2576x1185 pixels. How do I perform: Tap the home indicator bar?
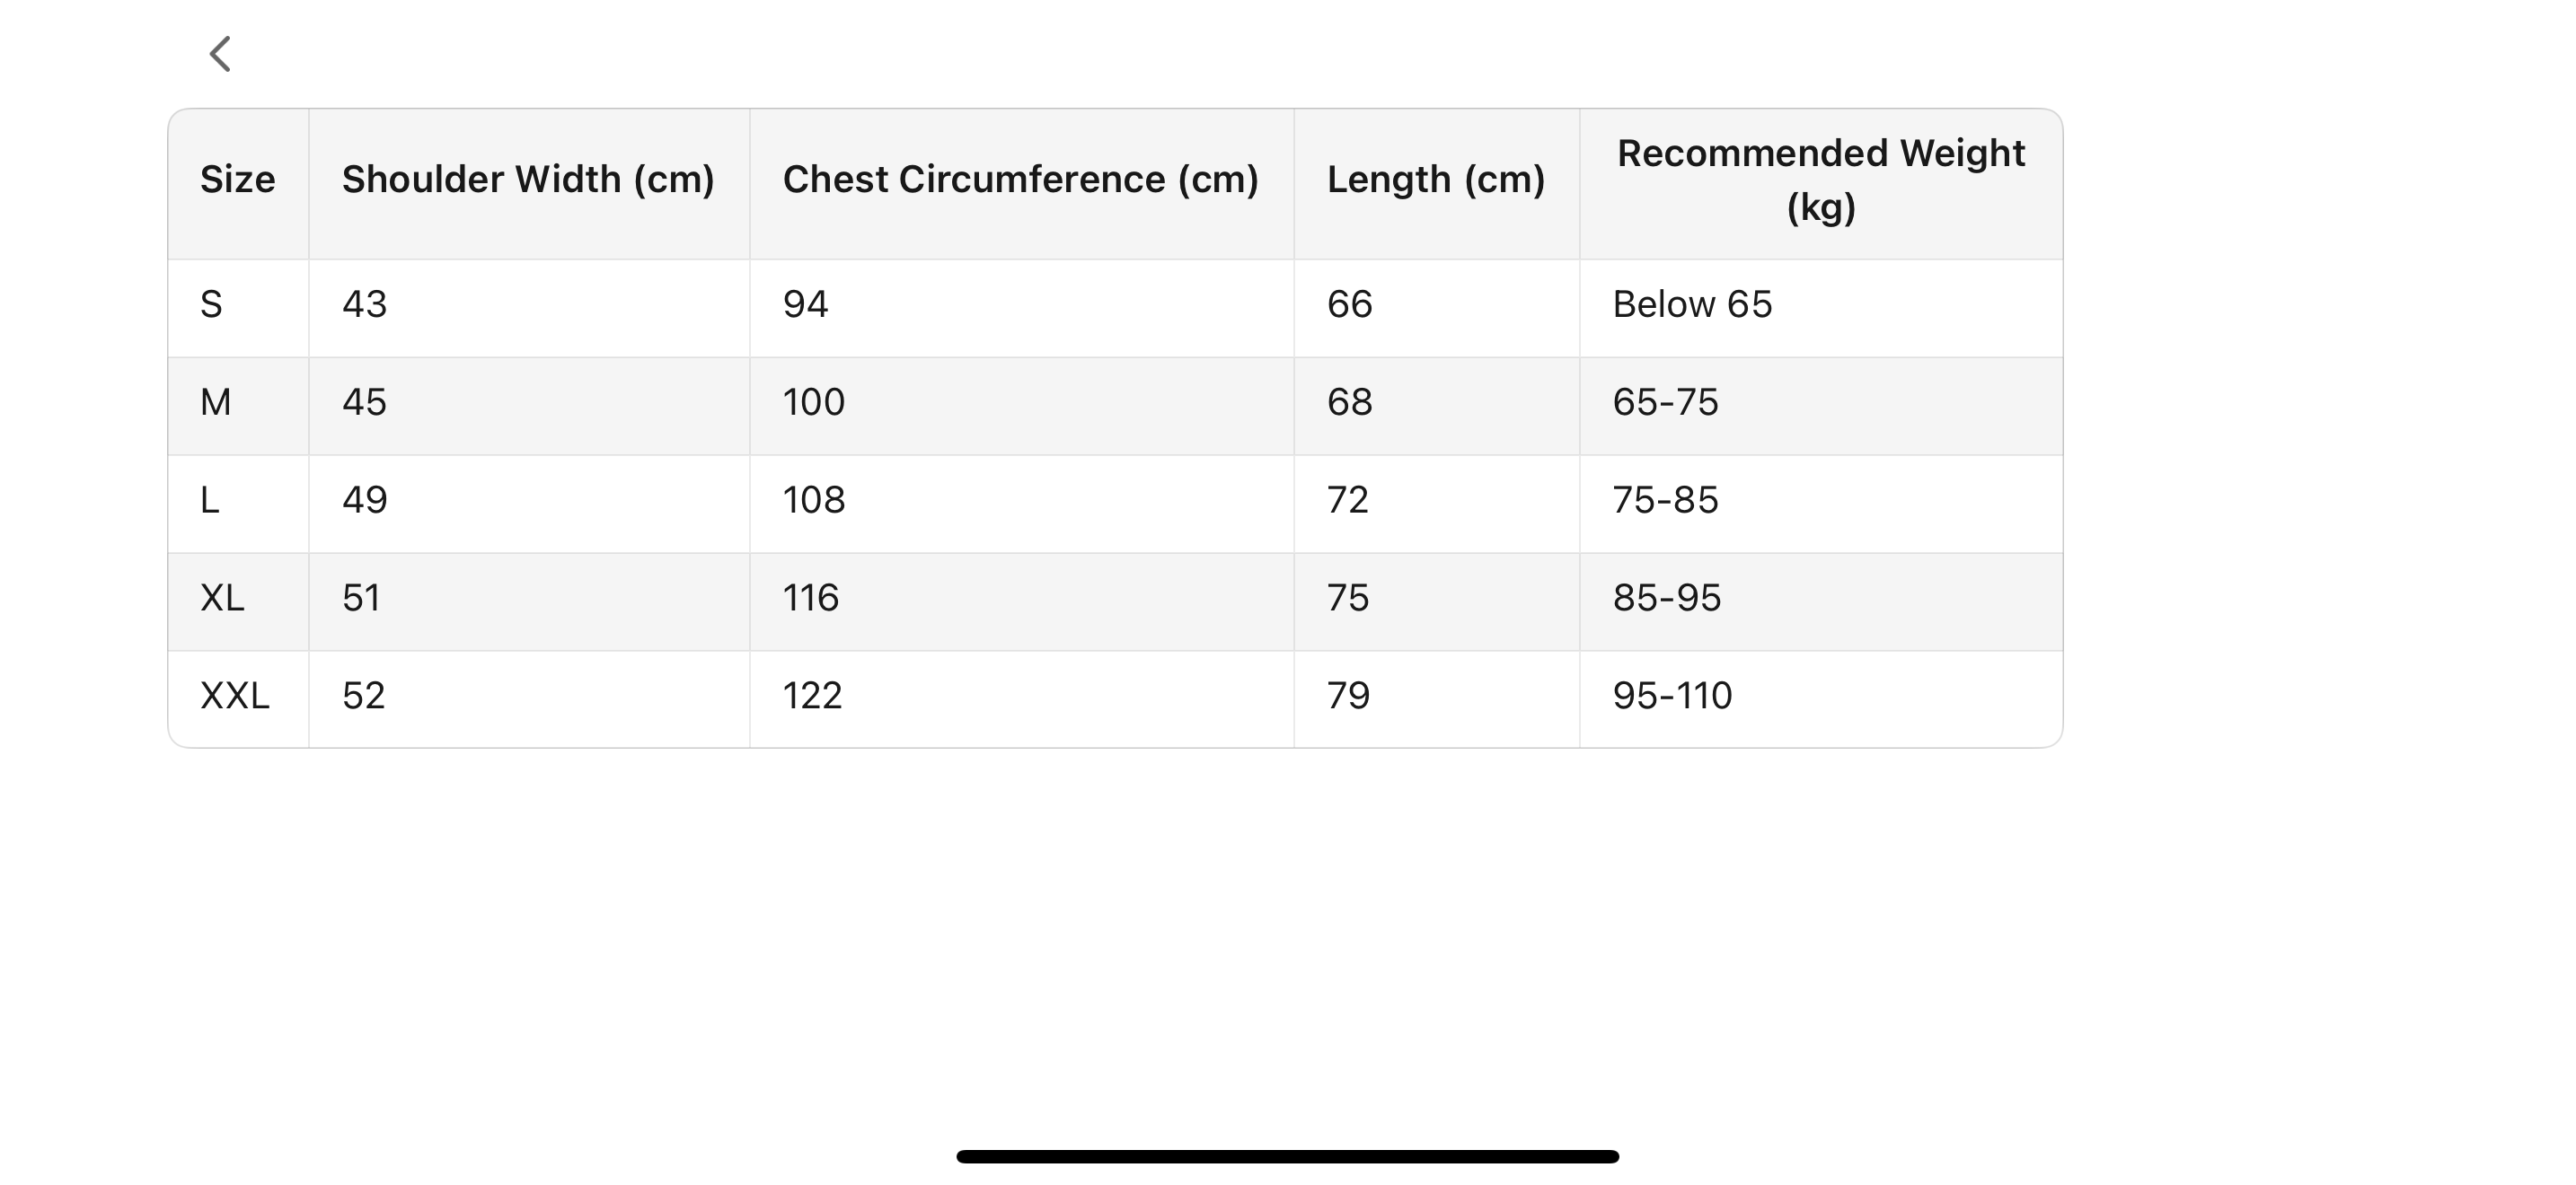pyautogui.click(x=1287, y=1156)
